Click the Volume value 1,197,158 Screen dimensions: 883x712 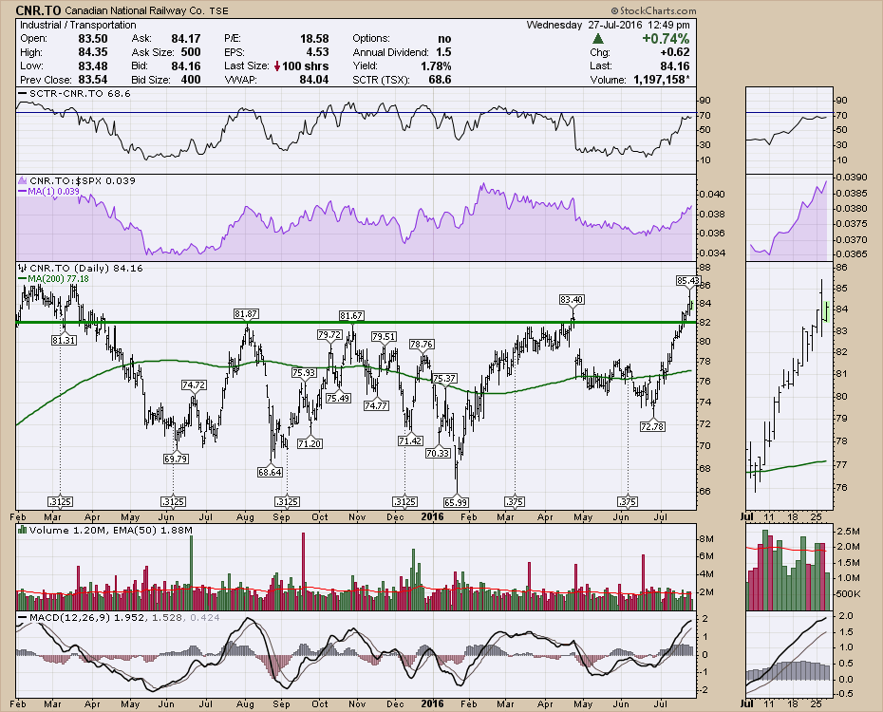pyautogui.click(x=662, y=80)
